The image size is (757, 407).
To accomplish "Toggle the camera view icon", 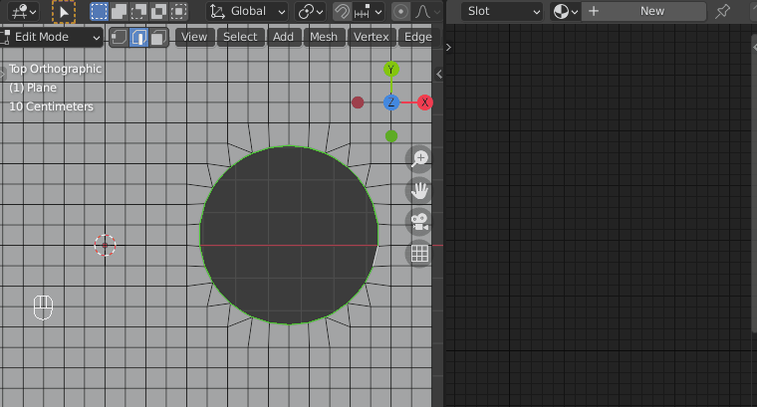I will pos(419,222).
